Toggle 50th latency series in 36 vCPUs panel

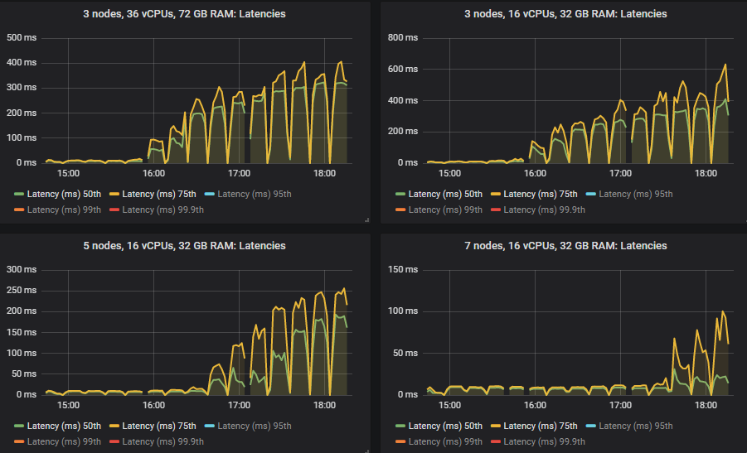pos(64,194)
